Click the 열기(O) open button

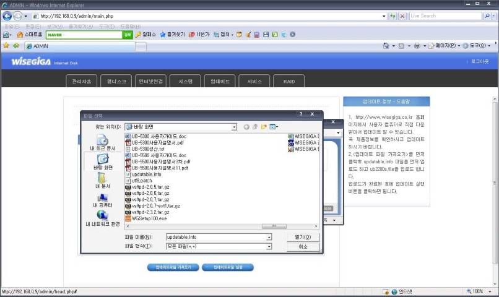[303, 237]
